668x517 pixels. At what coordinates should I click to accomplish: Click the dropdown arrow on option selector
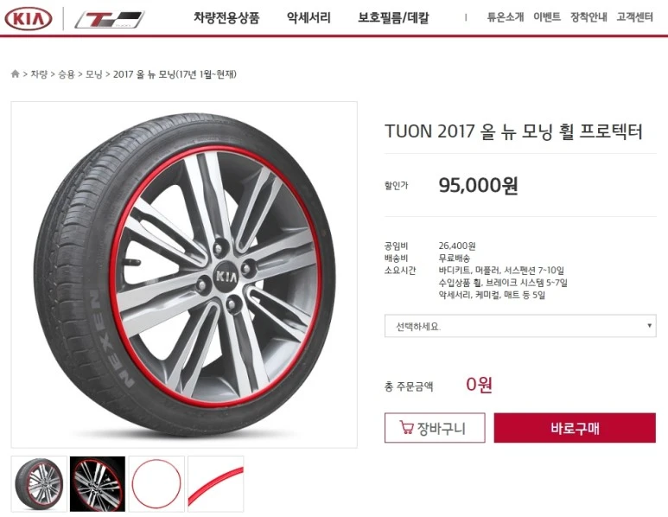click(649, 326)
